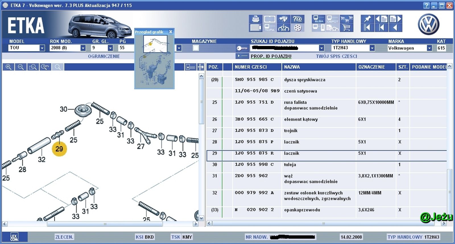Expand the SZUKAJ ID POJAZDU dropdown
455x244 pixels.
click(x=321, y=48)
